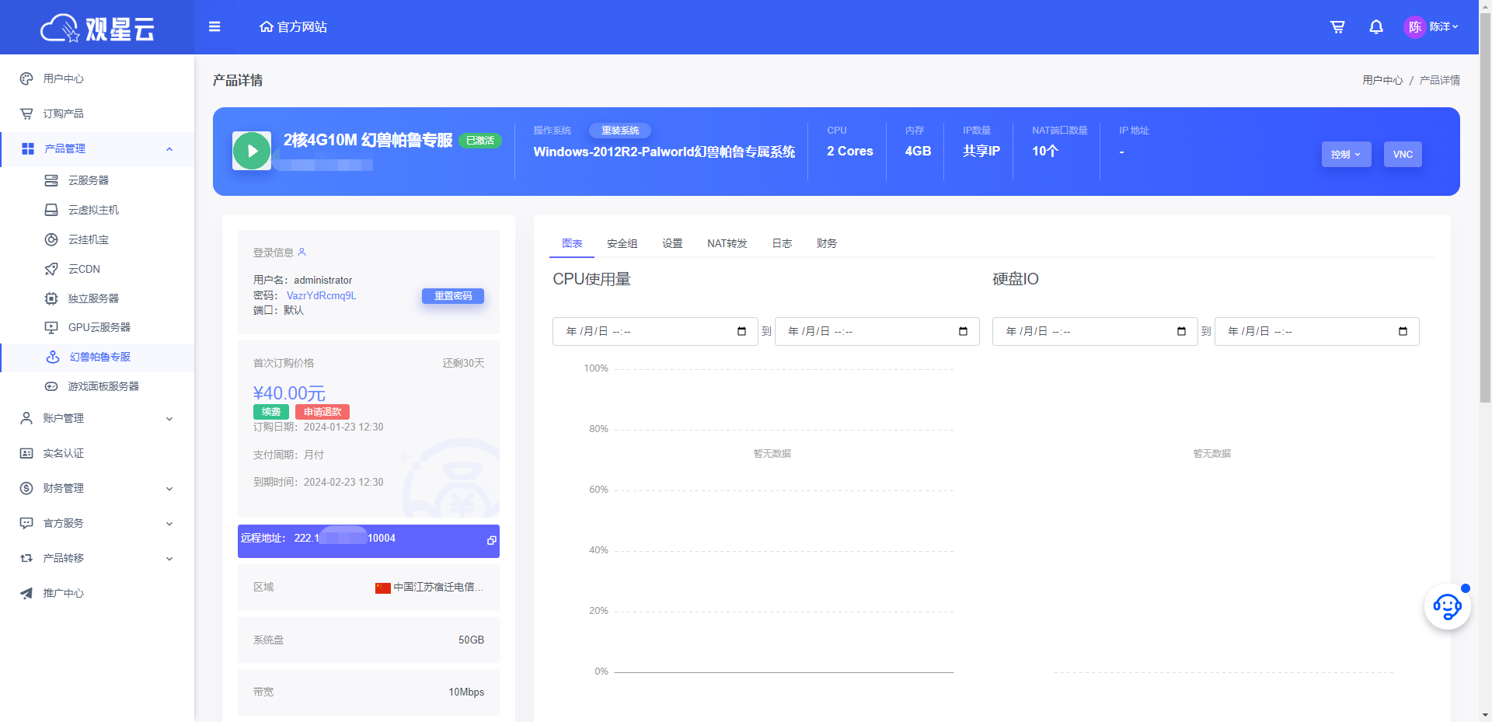Open the customer service chat bubble
The width and height of the screenshot is (1492, 722).
pyautogui.click(x=1446, y=607)
